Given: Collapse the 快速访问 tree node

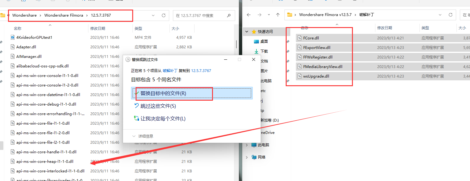Looking at the screenshot, I should click(247, 32).
